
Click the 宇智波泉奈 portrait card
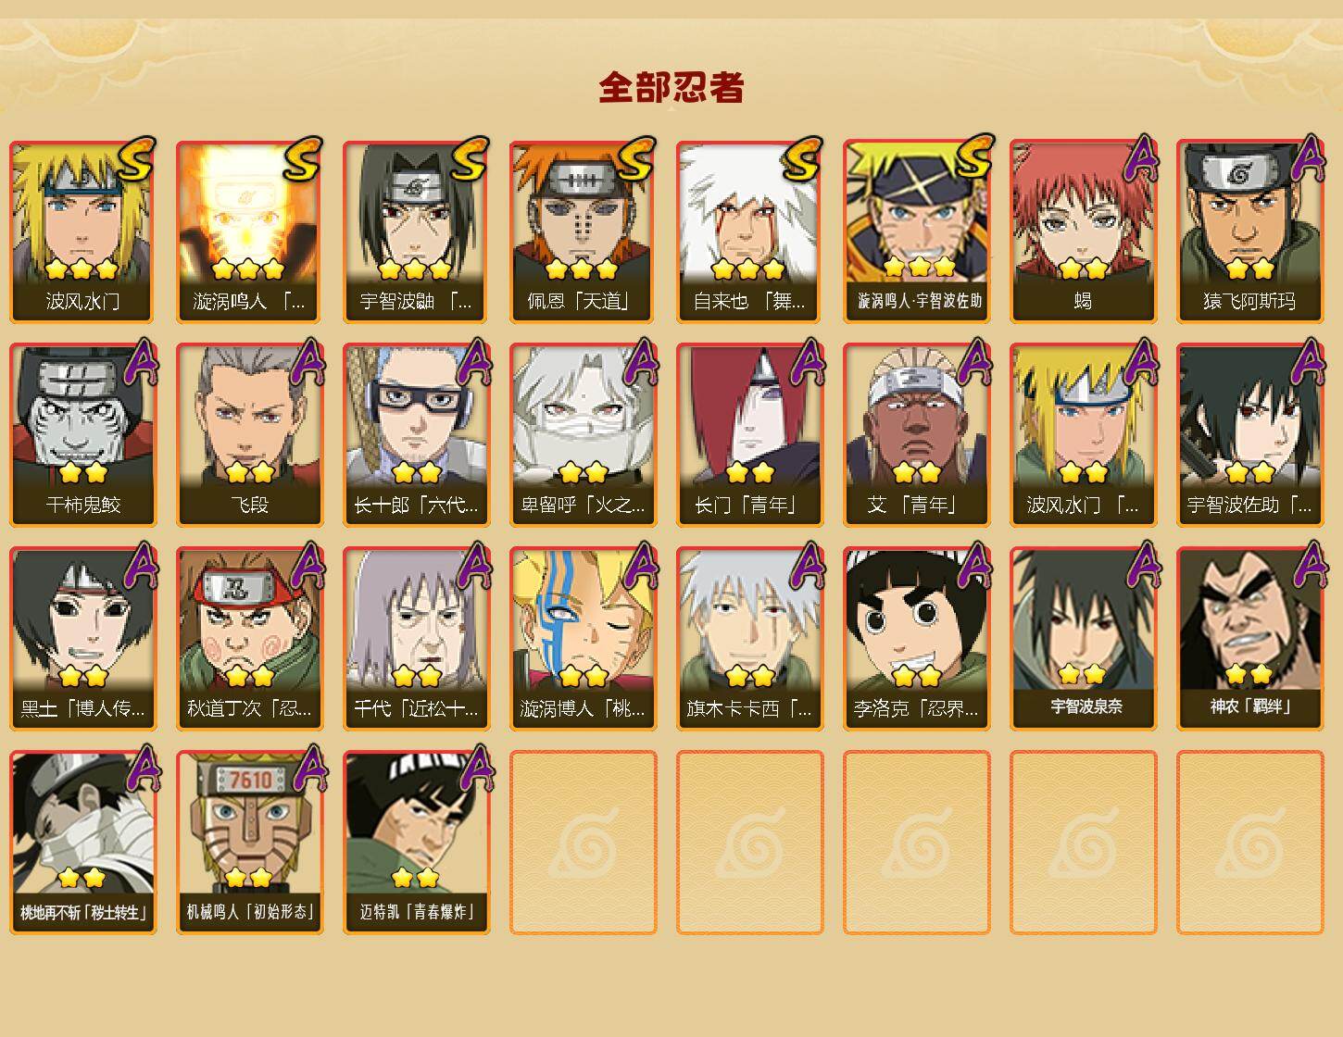point(1083,639)
